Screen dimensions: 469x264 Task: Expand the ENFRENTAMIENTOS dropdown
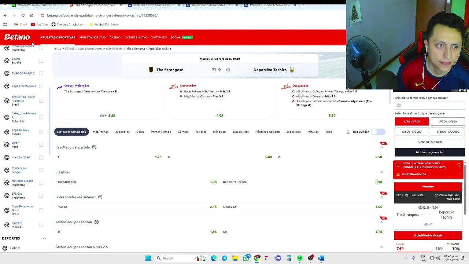459,174
